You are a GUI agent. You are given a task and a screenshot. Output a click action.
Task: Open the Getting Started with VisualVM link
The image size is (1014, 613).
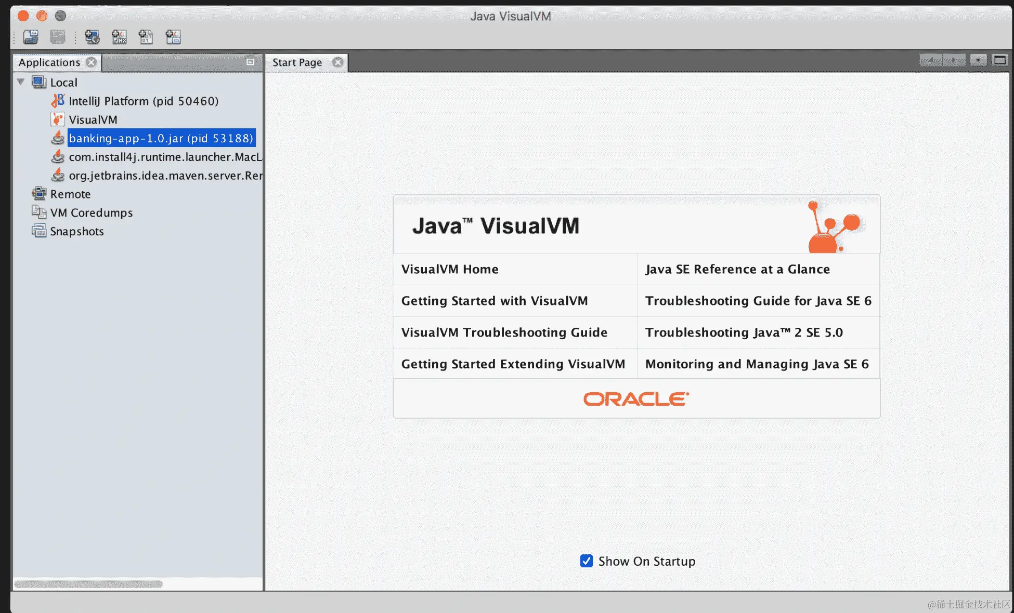point(494,301)
